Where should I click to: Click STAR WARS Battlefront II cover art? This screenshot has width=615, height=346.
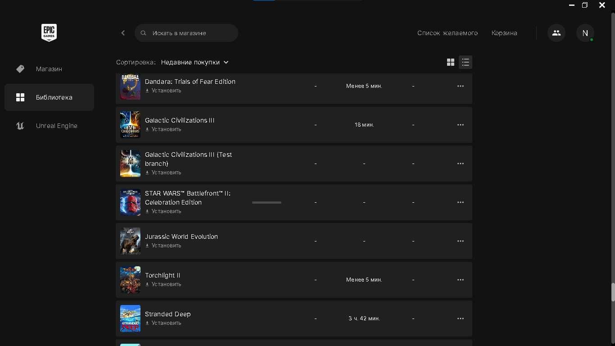[130, 202]
